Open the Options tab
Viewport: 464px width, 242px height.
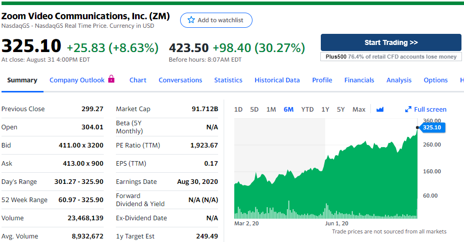[435, 80]
